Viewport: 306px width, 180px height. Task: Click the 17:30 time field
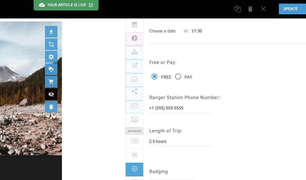[x=196, y=31]
